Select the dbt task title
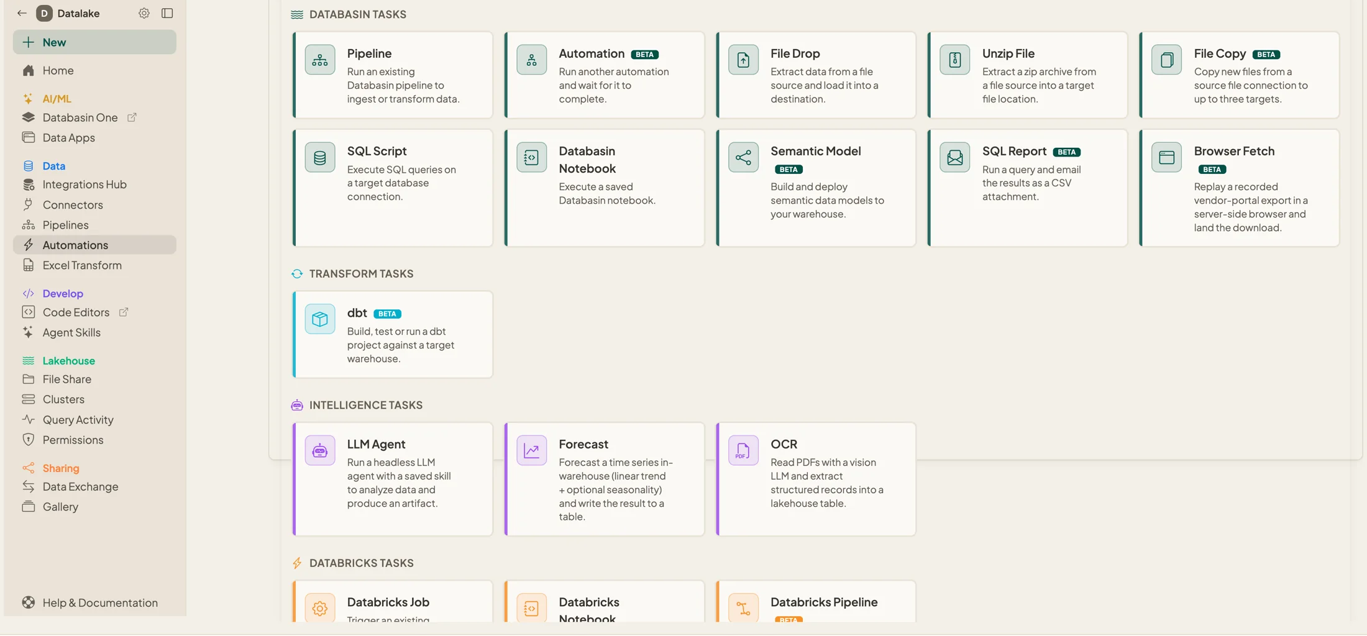 357,313
